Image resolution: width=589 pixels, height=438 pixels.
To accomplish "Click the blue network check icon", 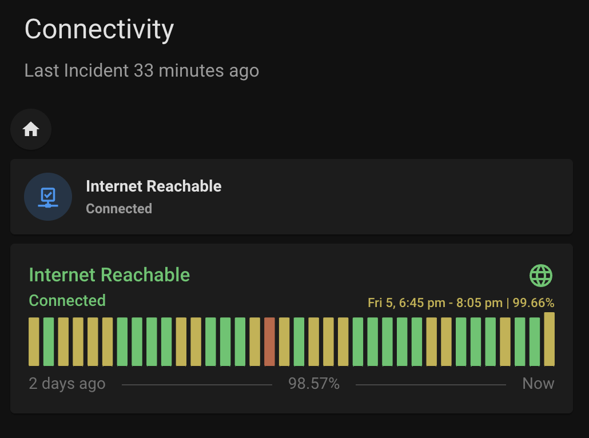I will pyautogui.click(x=48, y=197).
